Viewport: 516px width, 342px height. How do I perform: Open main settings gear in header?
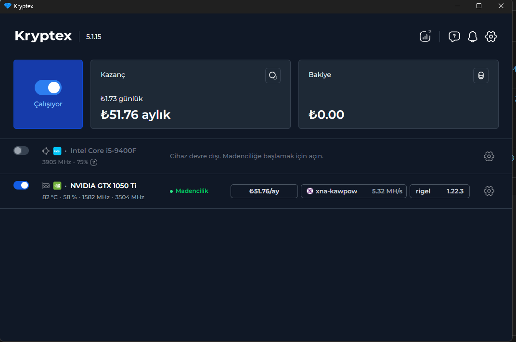coord(490,36)
